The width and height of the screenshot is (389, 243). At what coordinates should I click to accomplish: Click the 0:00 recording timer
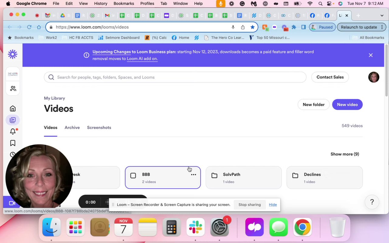tap(91, 202)
